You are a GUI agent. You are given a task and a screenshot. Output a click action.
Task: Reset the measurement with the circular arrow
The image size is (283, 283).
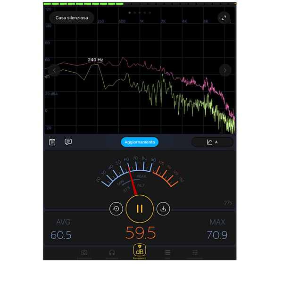pos(116,208)
